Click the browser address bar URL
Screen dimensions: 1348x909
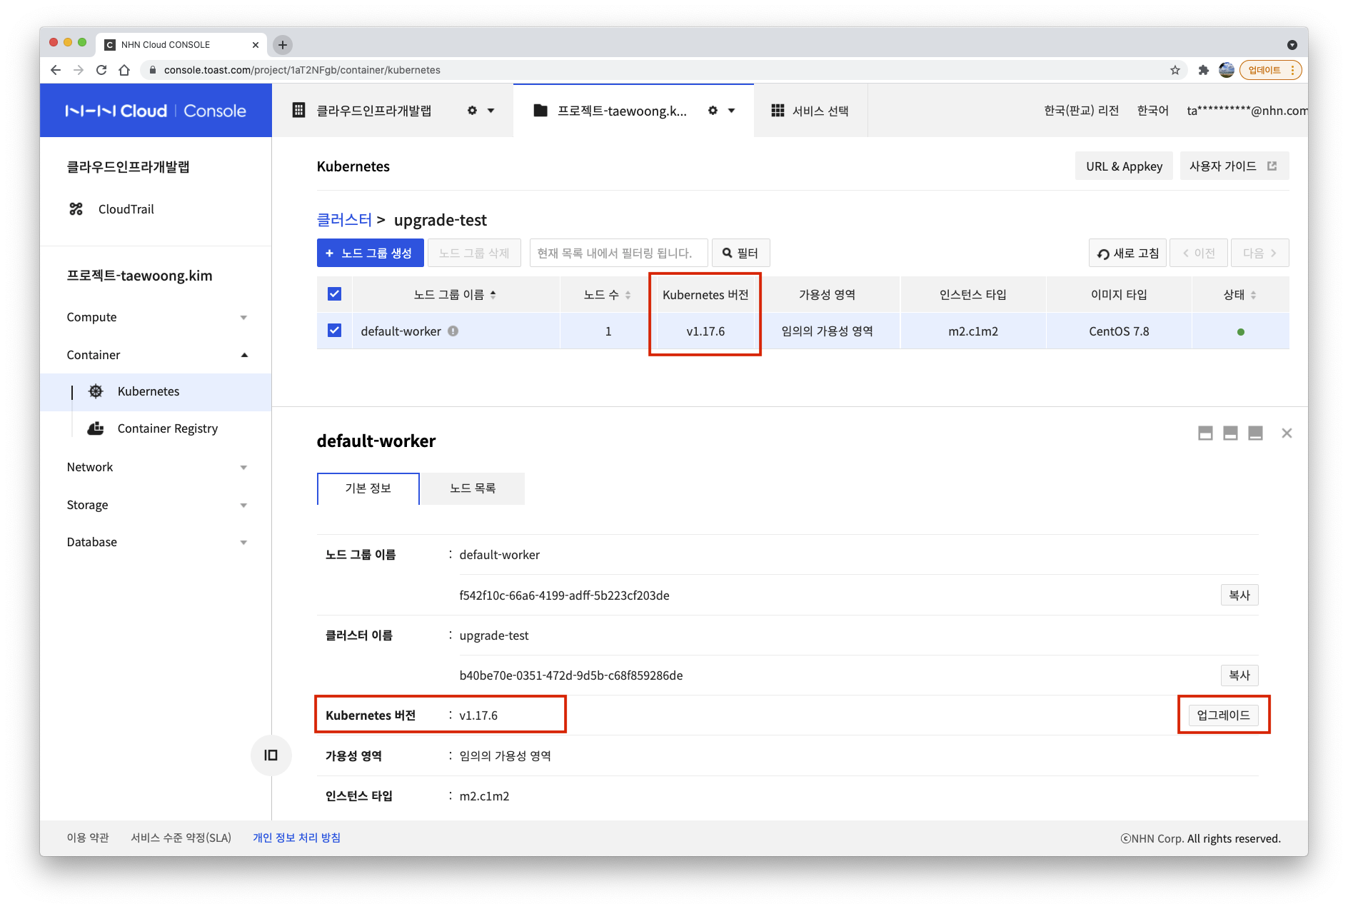click(302, 70)
